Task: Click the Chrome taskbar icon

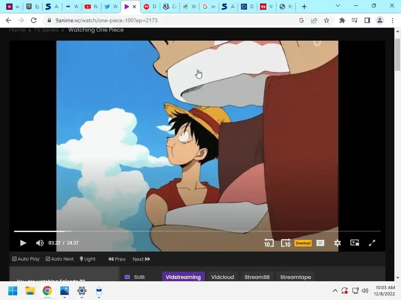Action: click(47, 291)
